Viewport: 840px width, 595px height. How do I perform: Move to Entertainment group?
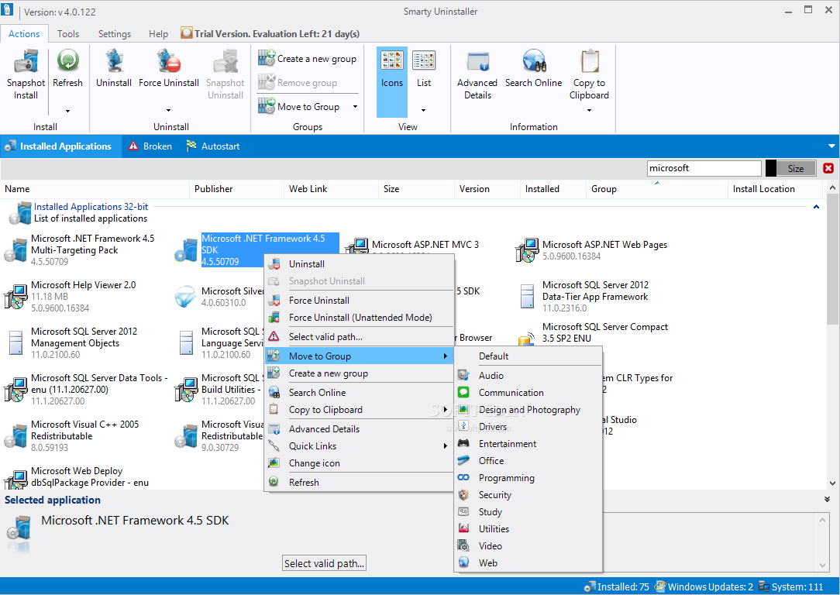click(528, 443)
